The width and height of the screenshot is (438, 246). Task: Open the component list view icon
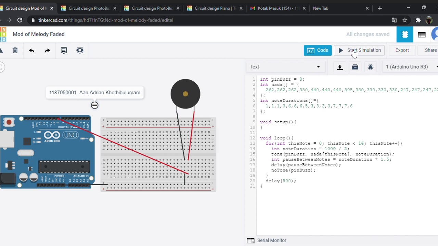pos(422,35)
